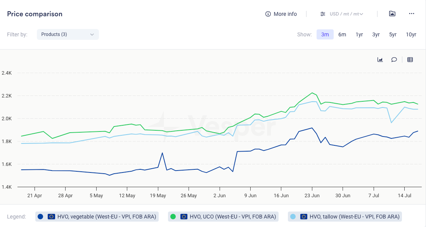The height and width of the screenshot is (227, 426).
Task: Select the 6m time range
Action: pos(342,34)
